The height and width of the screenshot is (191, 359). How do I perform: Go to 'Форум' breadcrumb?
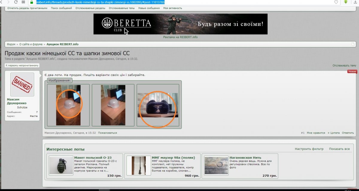click(x=11, y=44)
